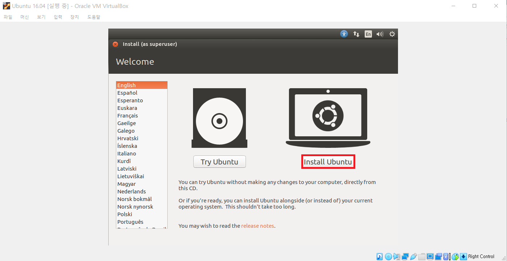Click the audio icon in VirtualBox status bar
This screenshot has width=507, height=261.
click(x=397, y=257)
